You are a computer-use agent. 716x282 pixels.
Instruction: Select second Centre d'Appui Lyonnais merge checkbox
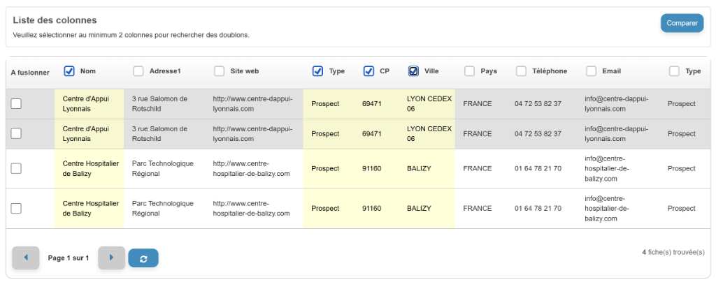(16, 133)
